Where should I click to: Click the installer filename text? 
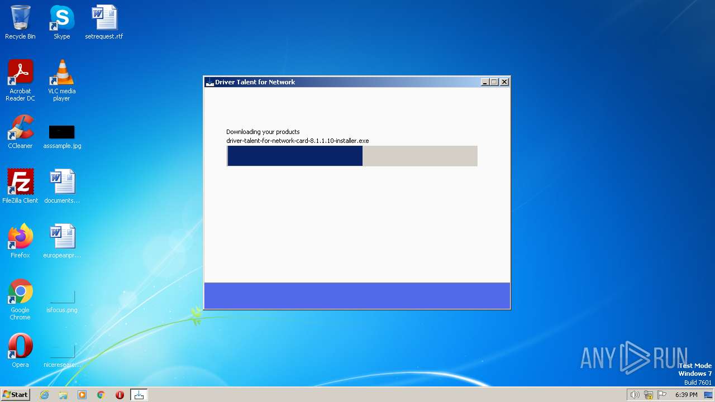(x=298, y=141)
